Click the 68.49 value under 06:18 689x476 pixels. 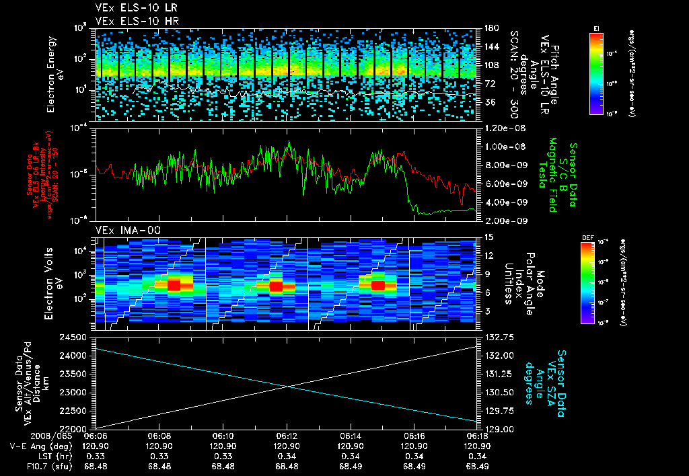pos(478,467)
